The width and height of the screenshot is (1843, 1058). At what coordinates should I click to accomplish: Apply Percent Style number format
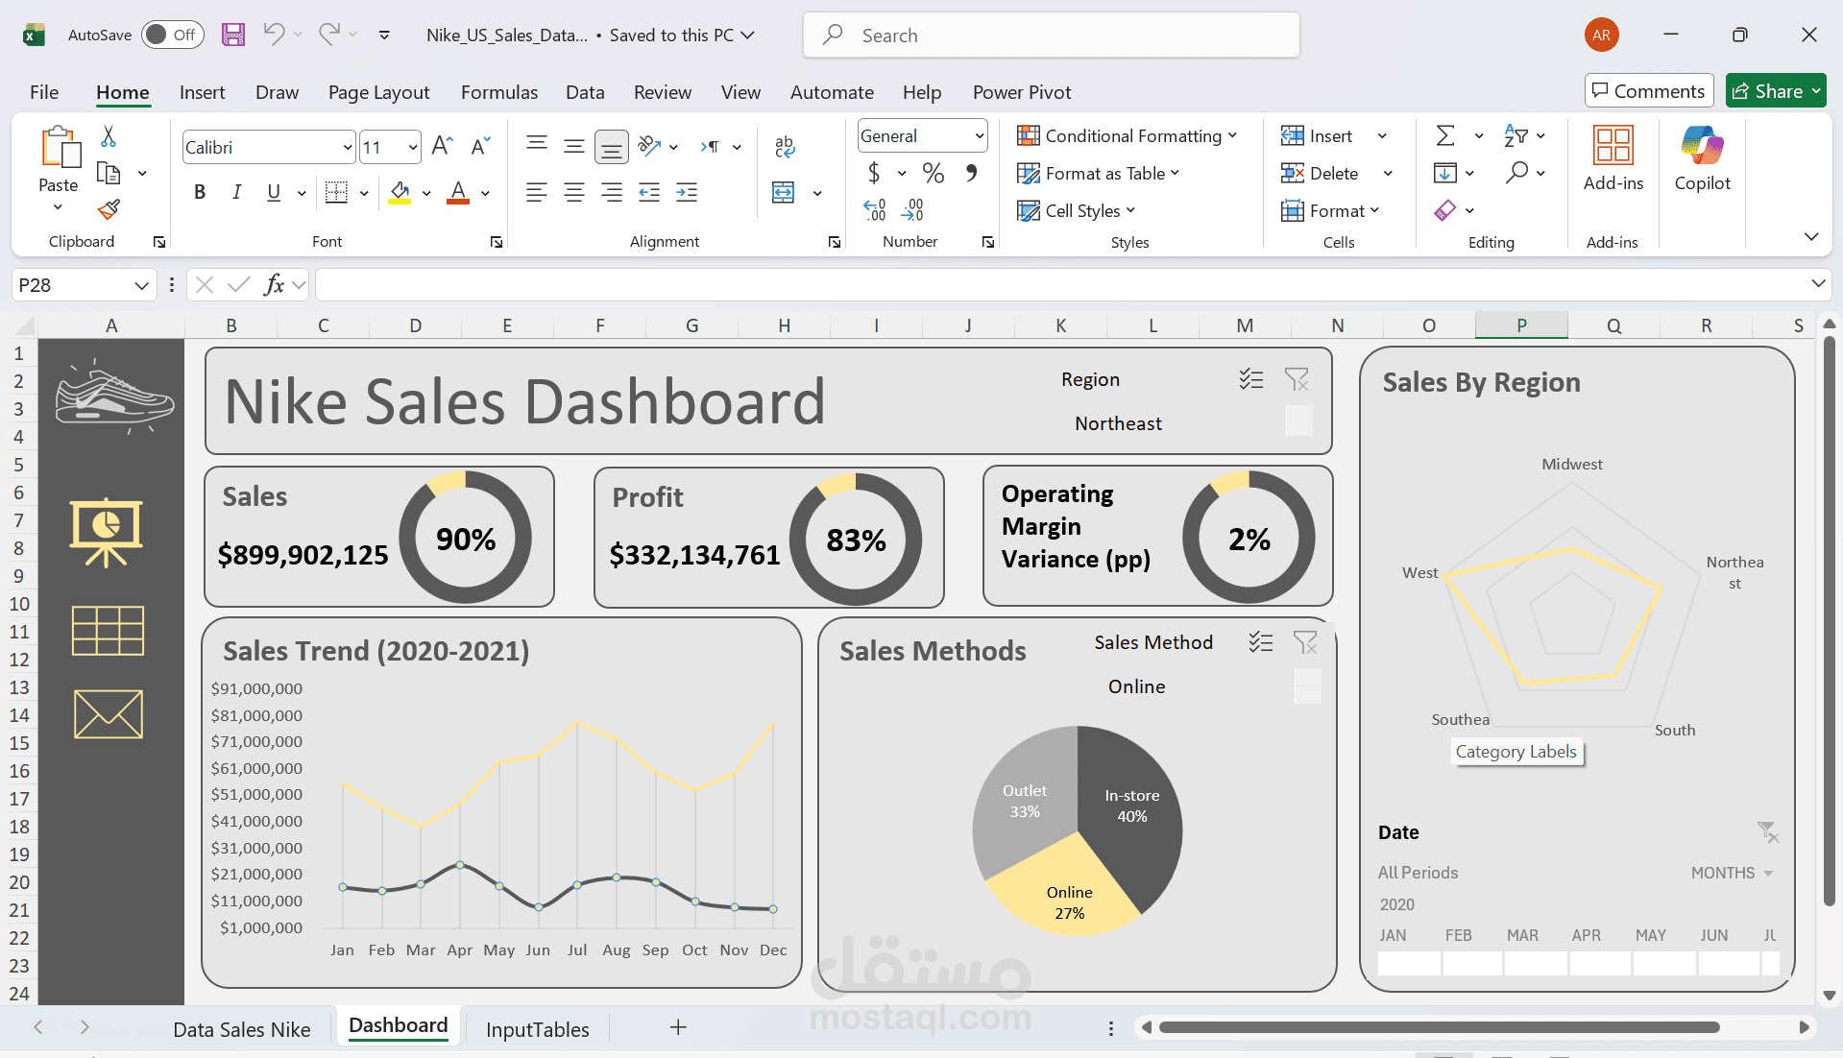[933, 173]
